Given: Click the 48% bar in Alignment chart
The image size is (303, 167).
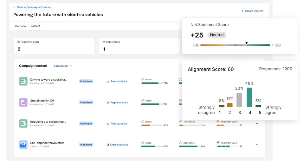Looking at the screenshot, I should pos(249,97).
